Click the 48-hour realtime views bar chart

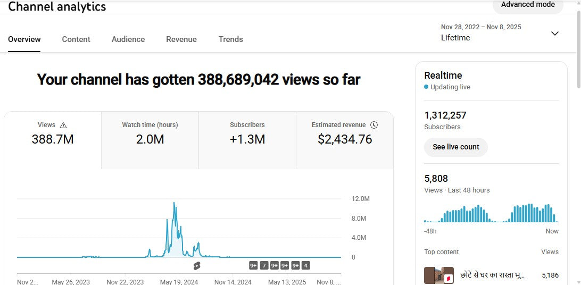coord(491,213)
